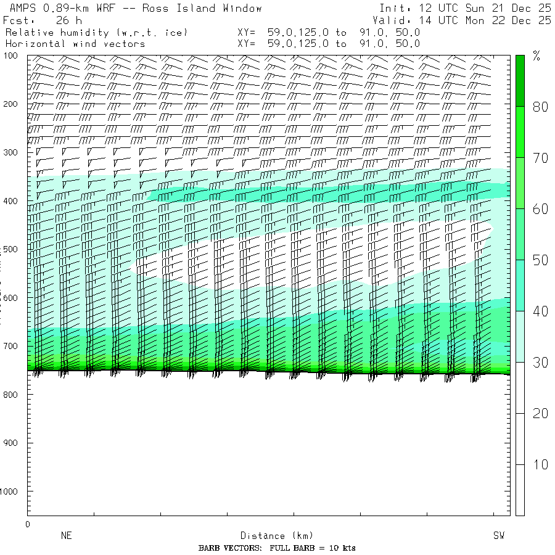Screen dimensions: 555x555
Task: Click the 80 label on the colorbar
Action: click(541, 107)
